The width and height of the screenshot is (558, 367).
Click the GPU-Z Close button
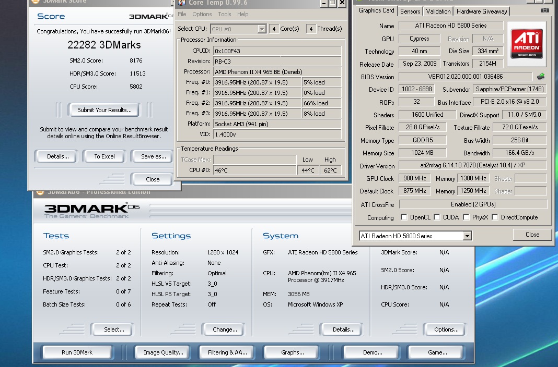(x=532, y=235)
